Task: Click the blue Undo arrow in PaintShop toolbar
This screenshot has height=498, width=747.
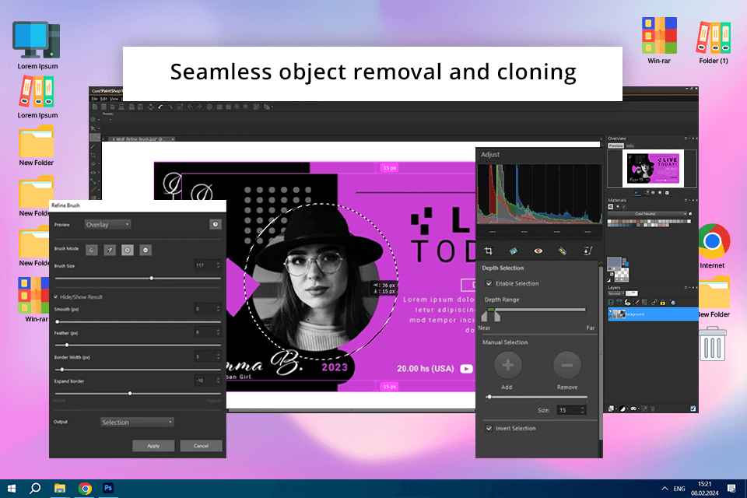Action: (x=160, y=107)
